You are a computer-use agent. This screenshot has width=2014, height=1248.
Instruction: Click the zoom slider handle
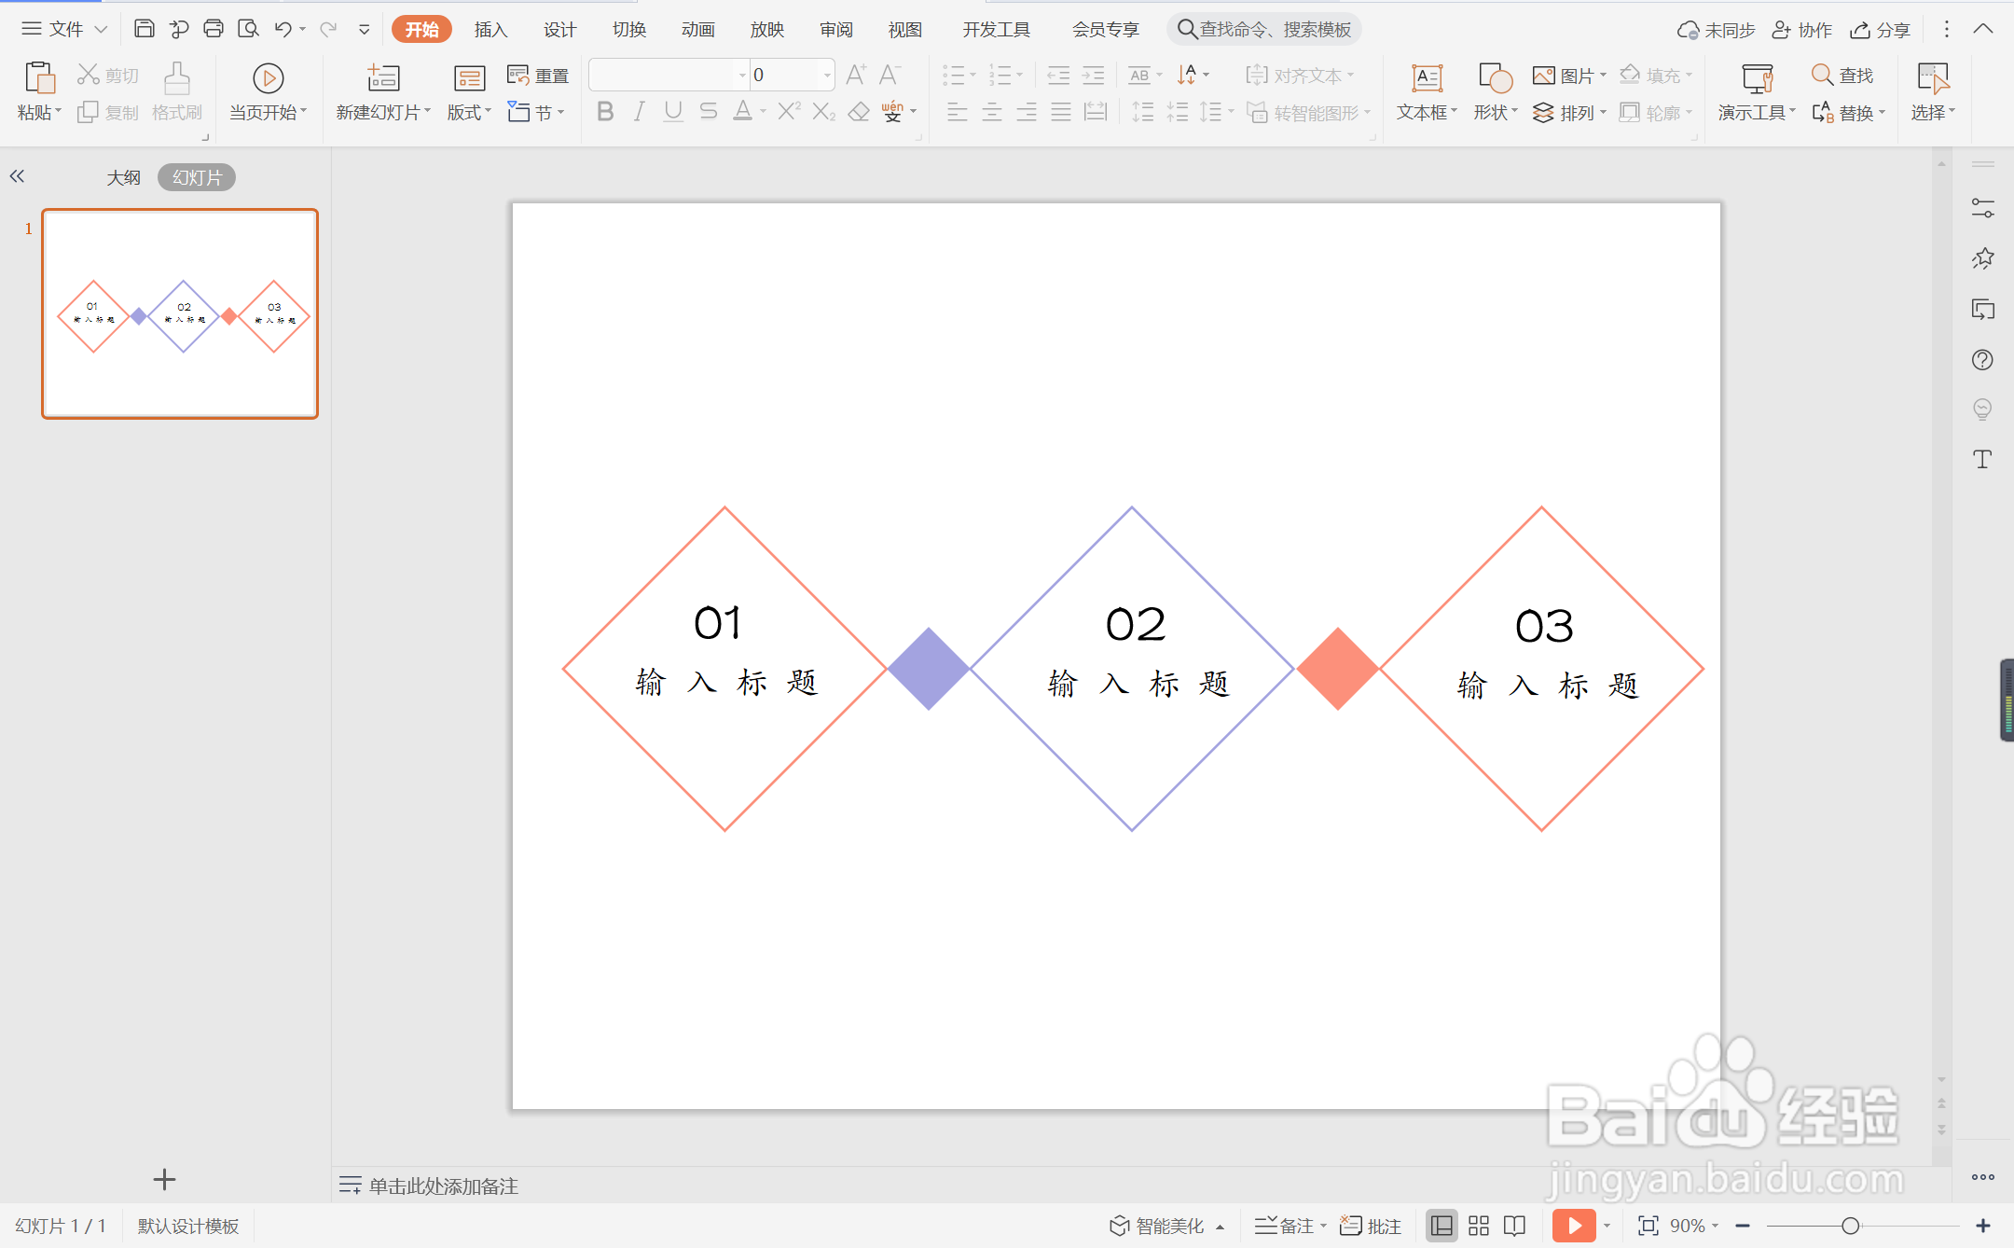[1850, 1226]
